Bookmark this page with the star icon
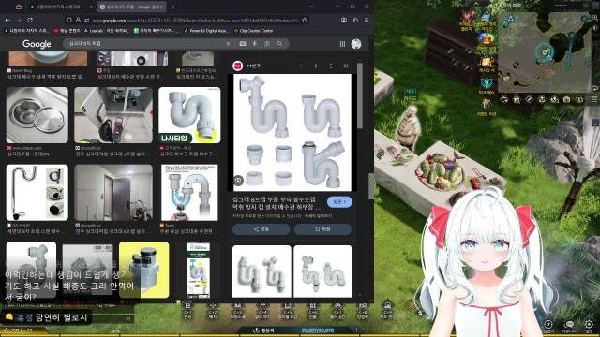Screen dimensions: 600x337 click(305, 20)
